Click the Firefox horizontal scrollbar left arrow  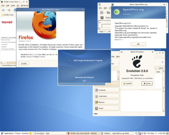tap(1, 63)
